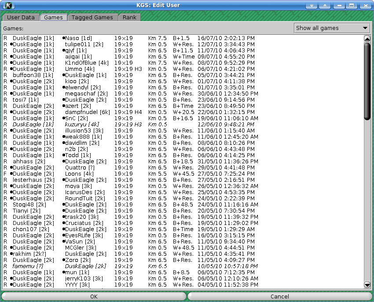Switch to the User Data tab

click(21, 18)
